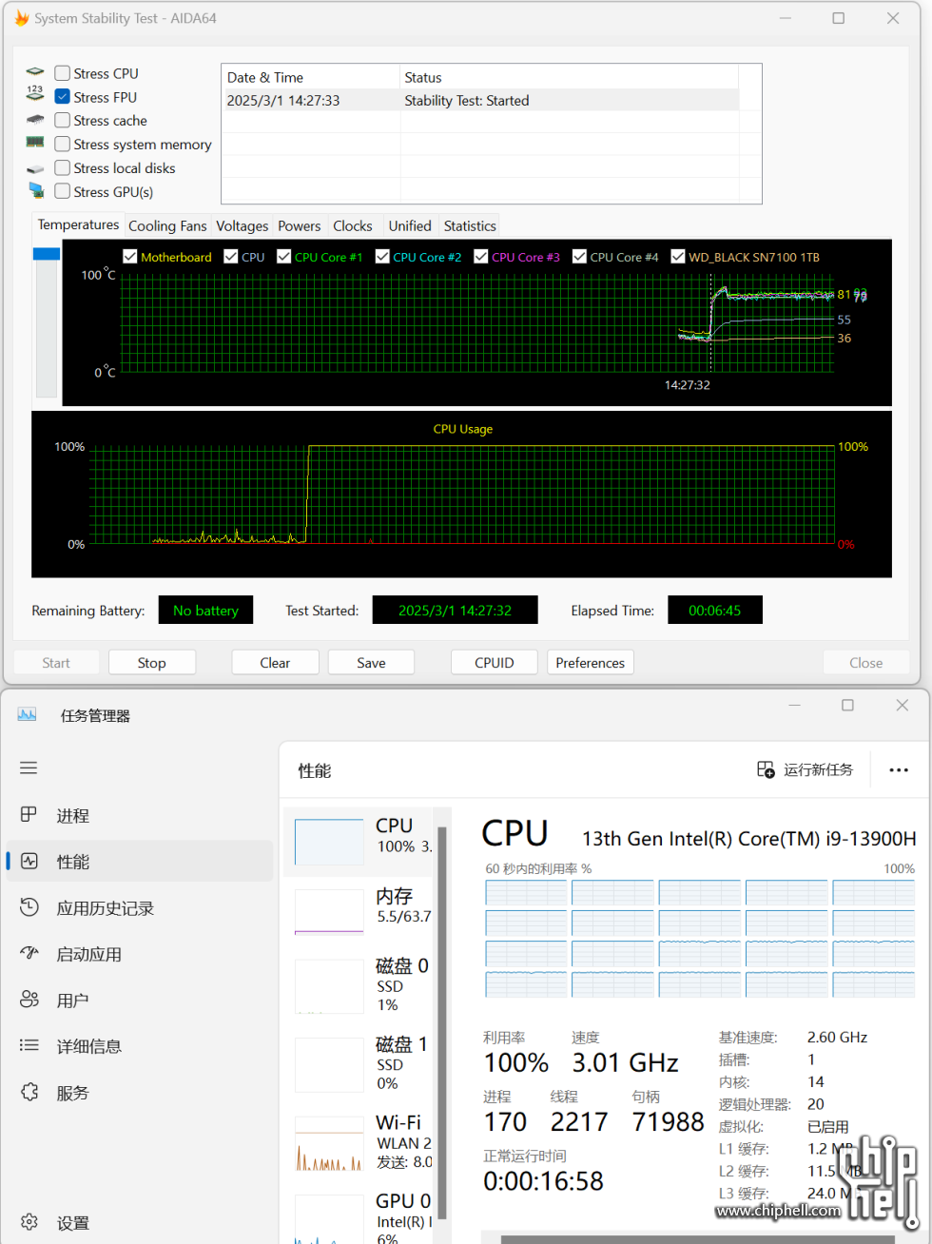The height and width of the screenshot is (1244, 932).
Task: Toggle the CPU temperature graph checkbox
Action: (x=231, y=257)
